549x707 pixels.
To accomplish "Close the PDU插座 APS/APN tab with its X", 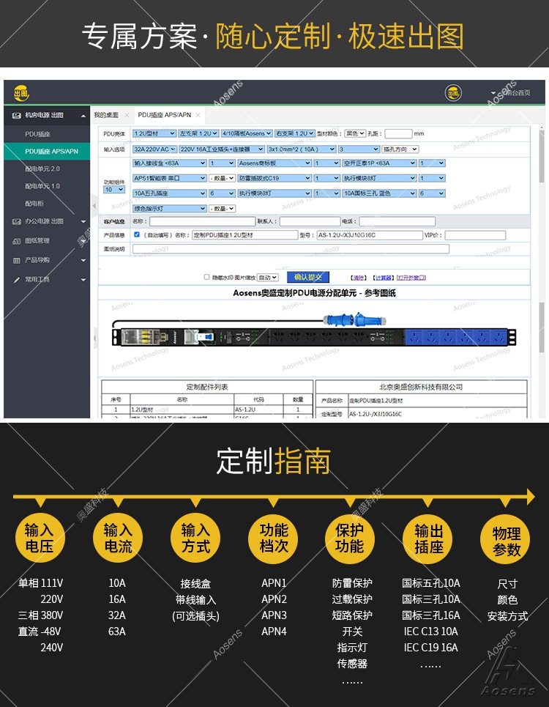I will 198,115.
